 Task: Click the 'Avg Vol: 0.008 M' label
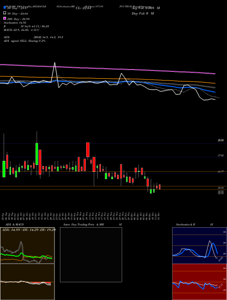point(146,8)
